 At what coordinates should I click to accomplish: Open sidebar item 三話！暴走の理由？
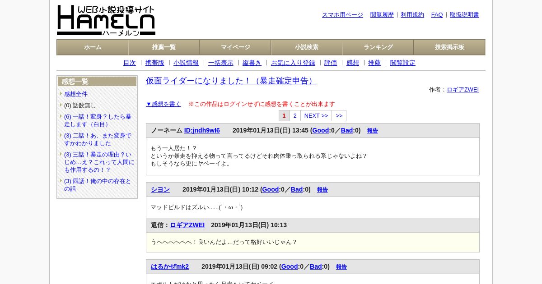pos(99,162)
